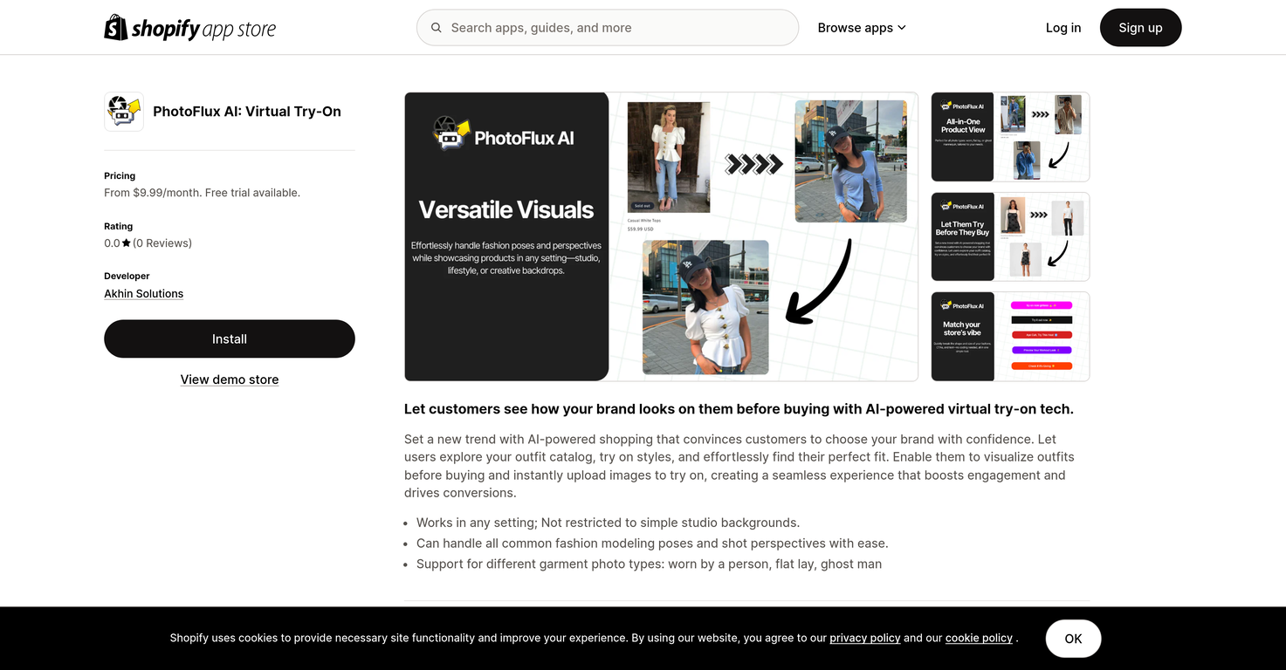The height and width of the screenshot is (670, 1286).
Task: Open the cookie policy link
Action: (x=979, y=638)
